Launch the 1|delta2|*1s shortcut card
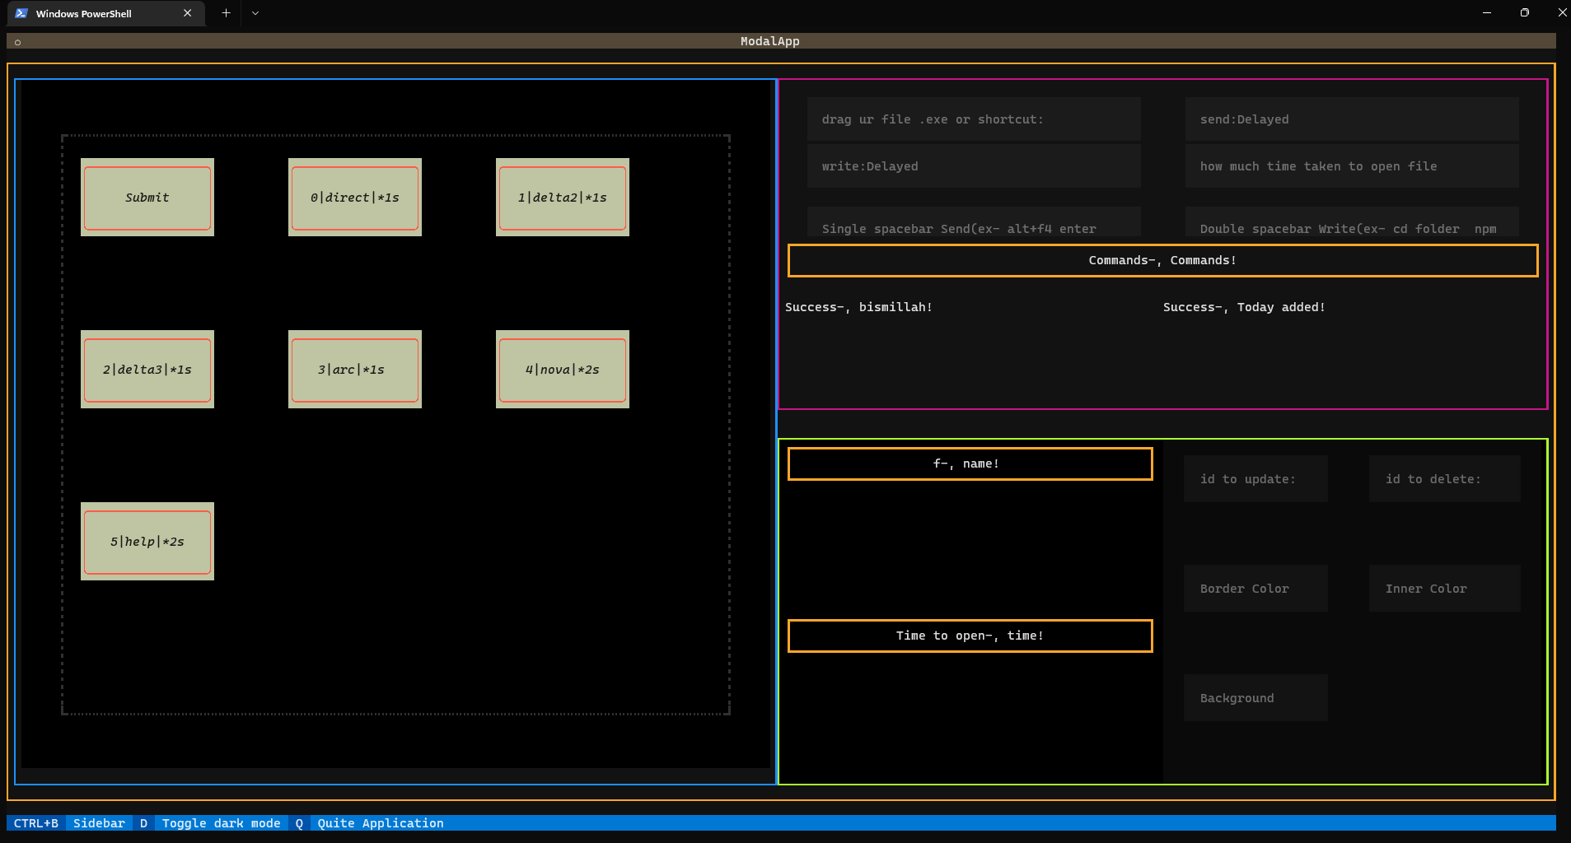The image size is (1571, 843). 562,197
